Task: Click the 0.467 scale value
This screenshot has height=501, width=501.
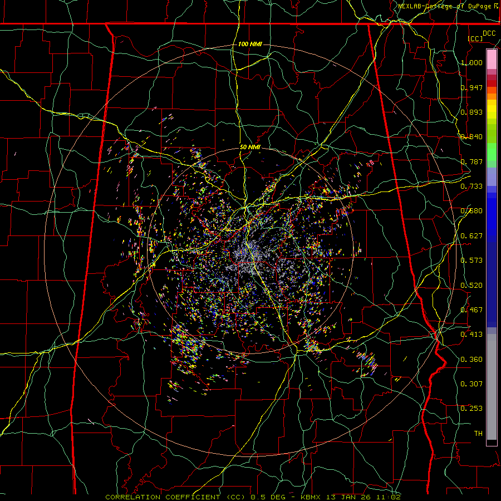Action: click(x=471, y=310)
